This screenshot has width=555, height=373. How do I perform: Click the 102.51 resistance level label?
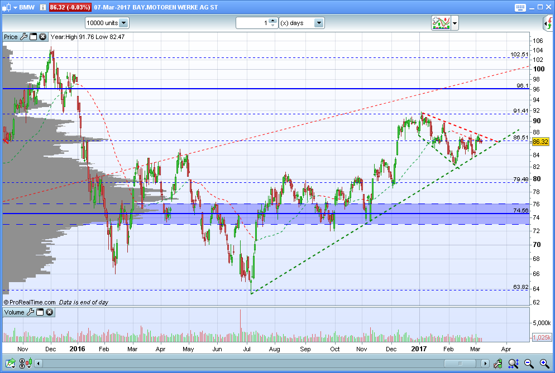coord(519,55)
